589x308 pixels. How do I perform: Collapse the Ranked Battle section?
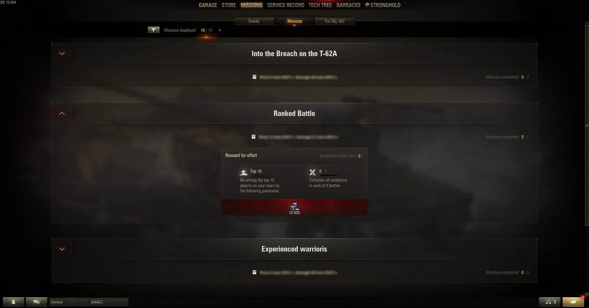pyautogui.click(x=62, y=114)
